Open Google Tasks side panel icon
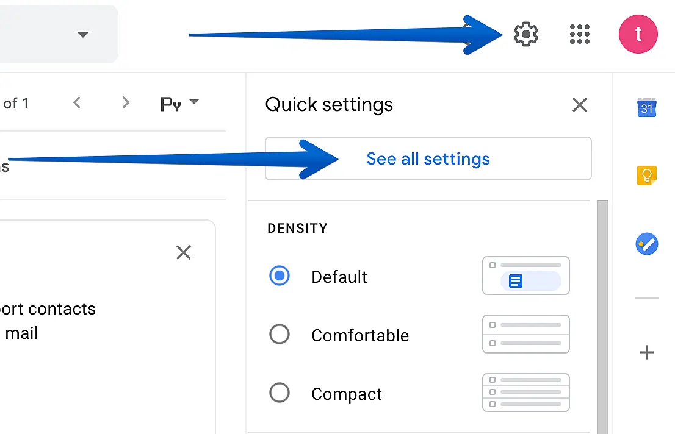The width and height of the screenshot is (675, 434). [x=646, y=244]
